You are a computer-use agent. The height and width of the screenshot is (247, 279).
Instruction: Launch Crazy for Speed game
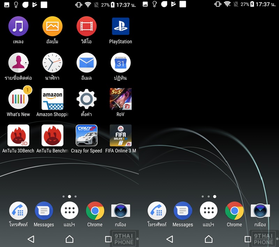click(86, 136)
